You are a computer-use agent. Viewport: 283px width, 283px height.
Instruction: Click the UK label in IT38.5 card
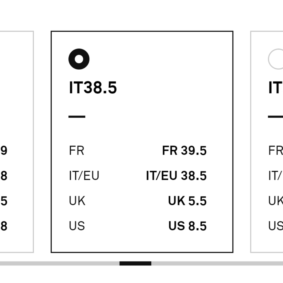point(77,201)
